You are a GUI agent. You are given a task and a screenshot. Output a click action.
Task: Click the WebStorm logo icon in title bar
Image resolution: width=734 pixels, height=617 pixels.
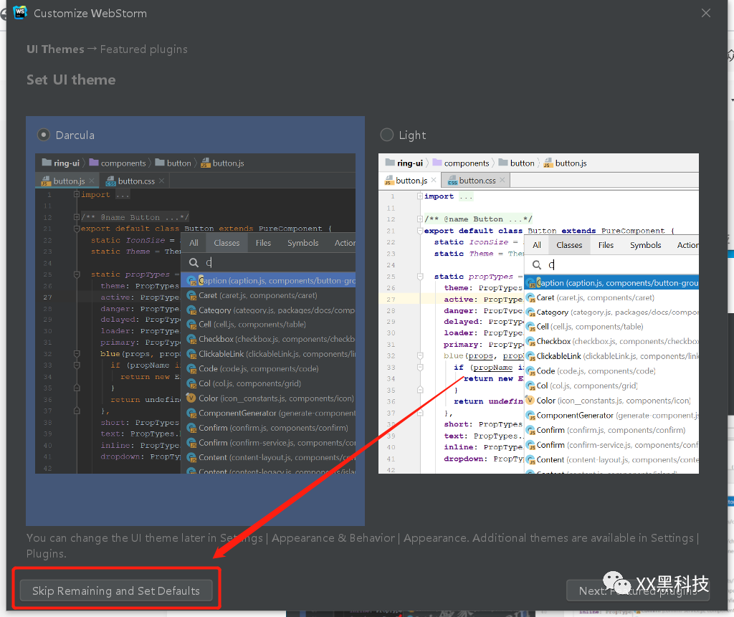click(x=20, y=13)
